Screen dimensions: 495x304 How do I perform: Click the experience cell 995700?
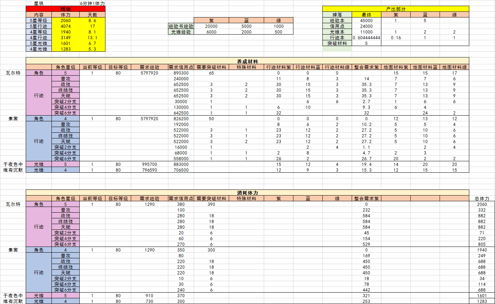[x=149, y=164]
